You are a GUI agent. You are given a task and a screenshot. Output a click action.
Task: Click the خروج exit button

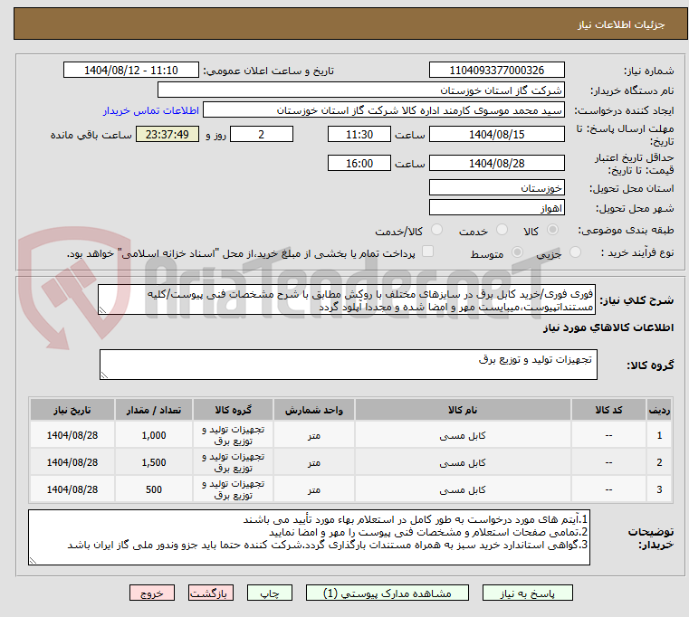point(151,593)
